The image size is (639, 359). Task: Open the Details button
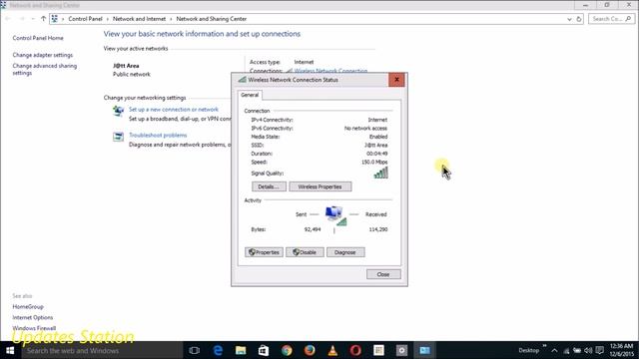(x=269, y=186)
